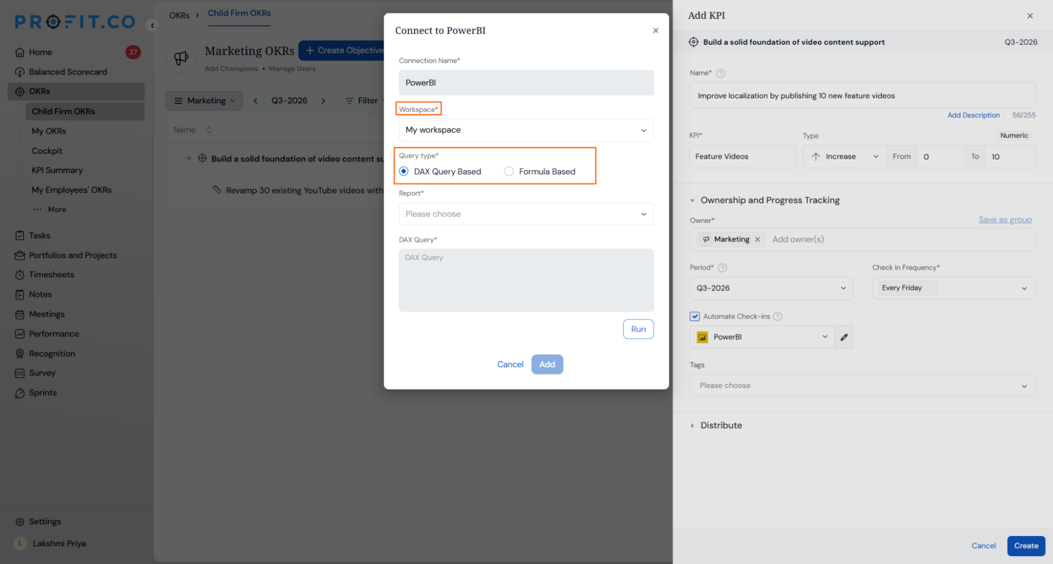Screen dimensions: 1053x564
Task: Remove Marketing owner with X
Action: pos(757,239)
